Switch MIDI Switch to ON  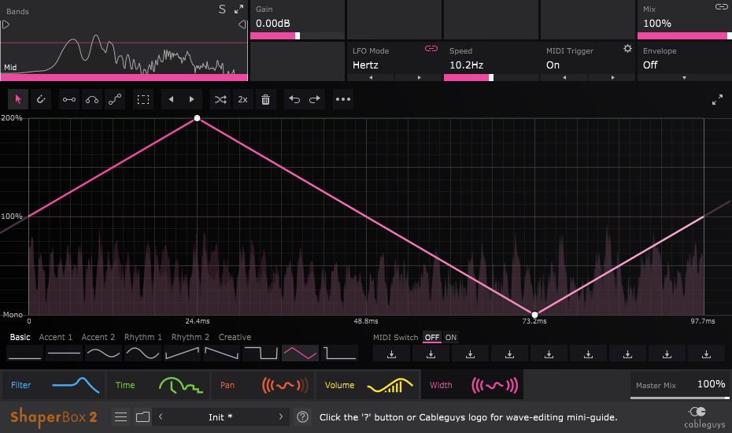[451, 338]
